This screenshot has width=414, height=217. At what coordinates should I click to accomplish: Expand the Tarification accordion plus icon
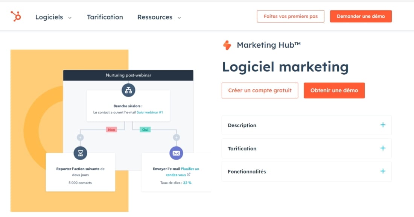tap(383, 148)
